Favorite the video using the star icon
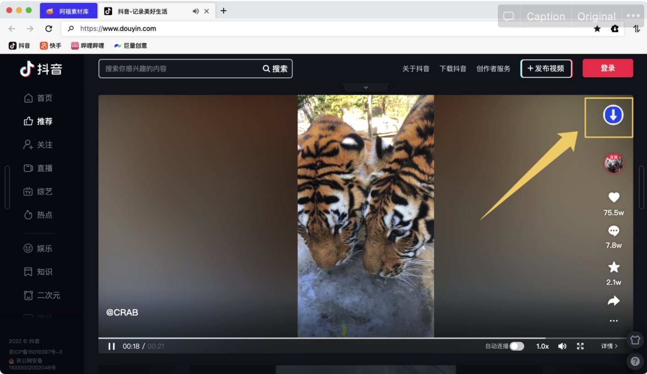Screen dimensions: 647x374 614,267
